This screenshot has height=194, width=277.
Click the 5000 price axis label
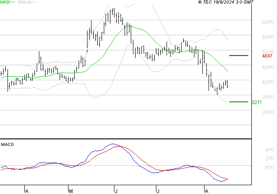(268, 52)
